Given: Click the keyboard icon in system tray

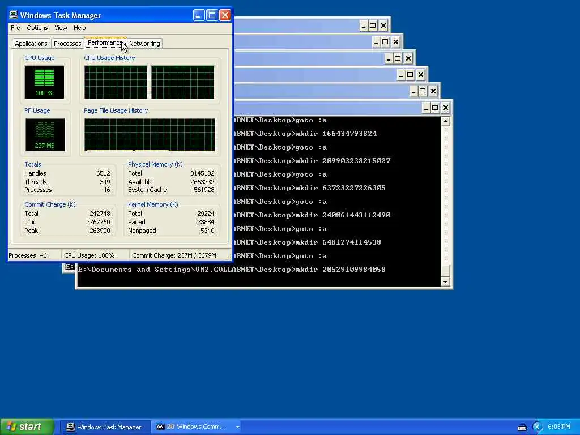Looking at the screenshot, I should click(x=522, y=428).
